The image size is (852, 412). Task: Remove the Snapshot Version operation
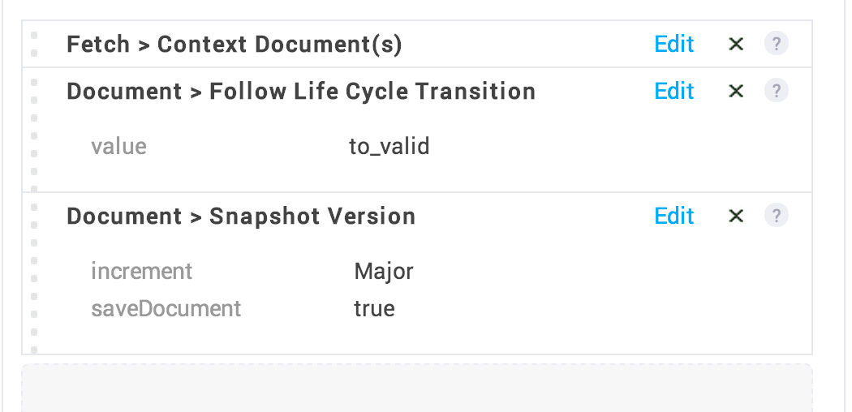pos(736,216)
